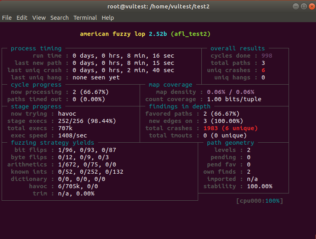Click the total crashes value '1983 (6 unique)'

coord(230,128)
